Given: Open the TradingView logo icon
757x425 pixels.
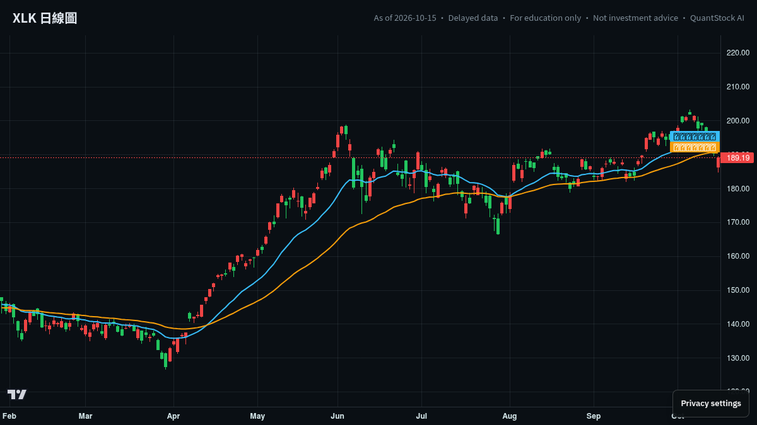Looking at the screenshot, I should [x=17, y=394].
